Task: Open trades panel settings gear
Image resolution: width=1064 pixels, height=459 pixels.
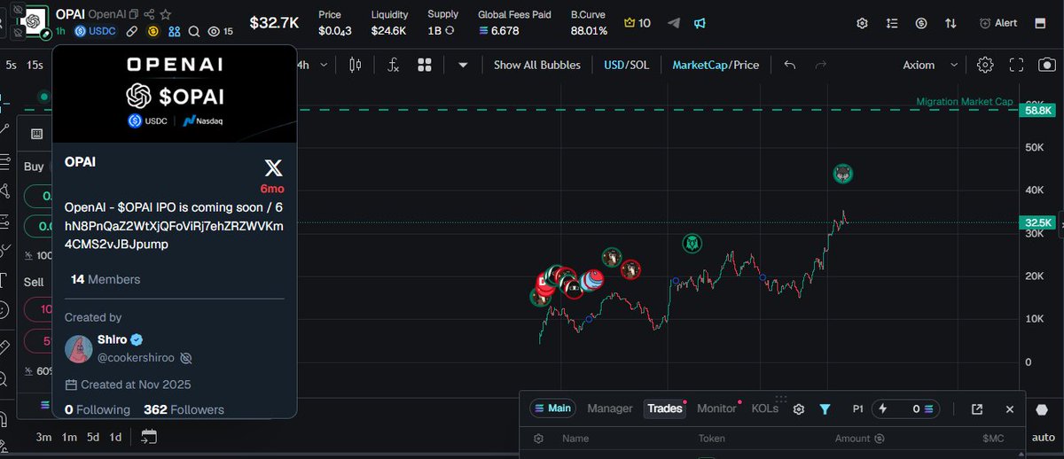Action: 798,409
